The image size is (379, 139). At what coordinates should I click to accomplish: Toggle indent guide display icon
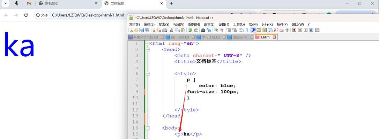[x=254, y=30]
